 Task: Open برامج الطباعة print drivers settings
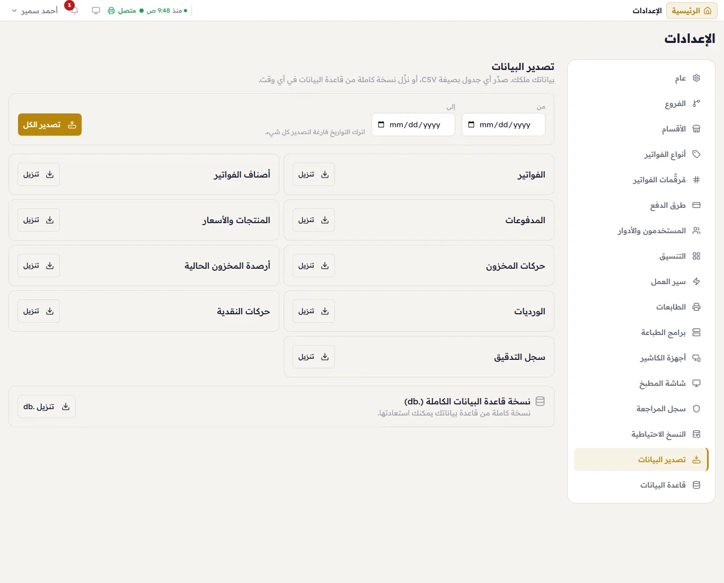coord(641,332)
